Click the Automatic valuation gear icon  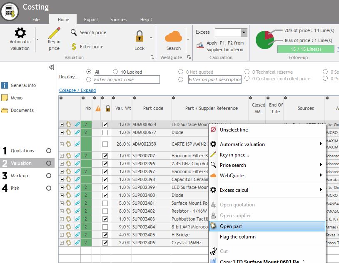20,33
